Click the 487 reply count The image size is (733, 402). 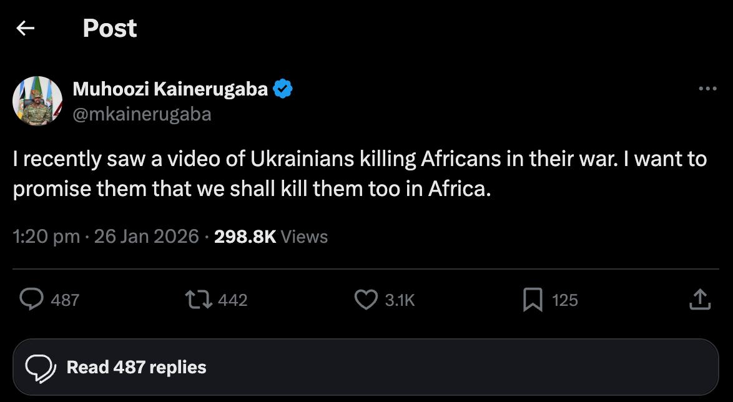[x=65, y=300]
